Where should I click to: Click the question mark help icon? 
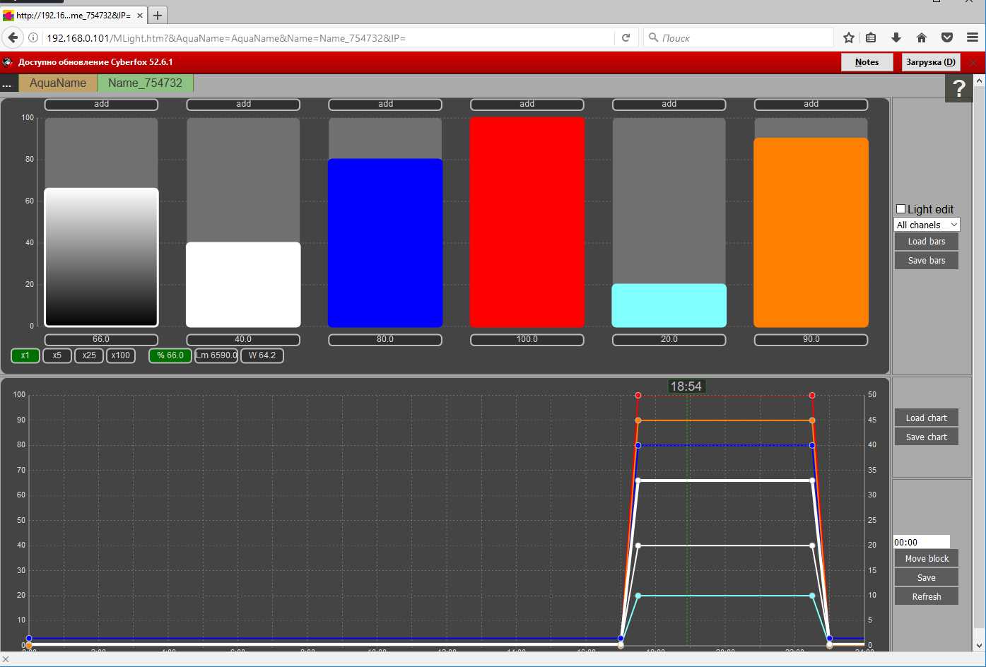[958, 88]
